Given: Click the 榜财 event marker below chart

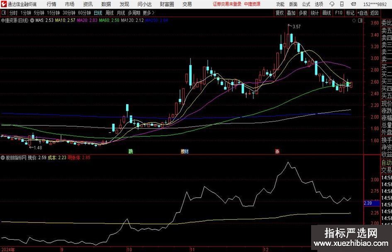Looking at the screenshot, I should click(x=185, y=151).
